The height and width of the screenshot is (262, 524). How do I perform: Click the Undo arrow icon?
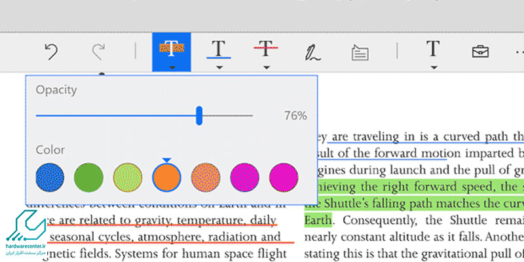51,52
